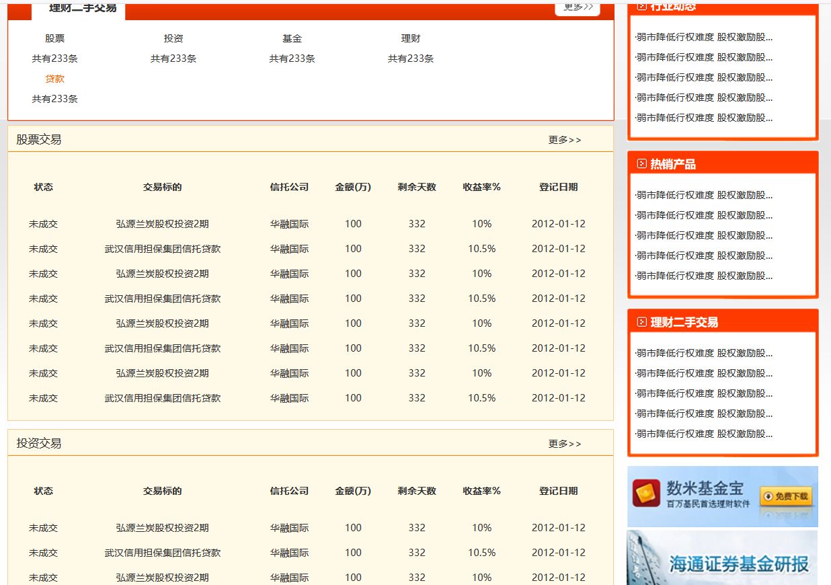
Task: Open the orange 贷款 category
Action: tap(55, 79)
